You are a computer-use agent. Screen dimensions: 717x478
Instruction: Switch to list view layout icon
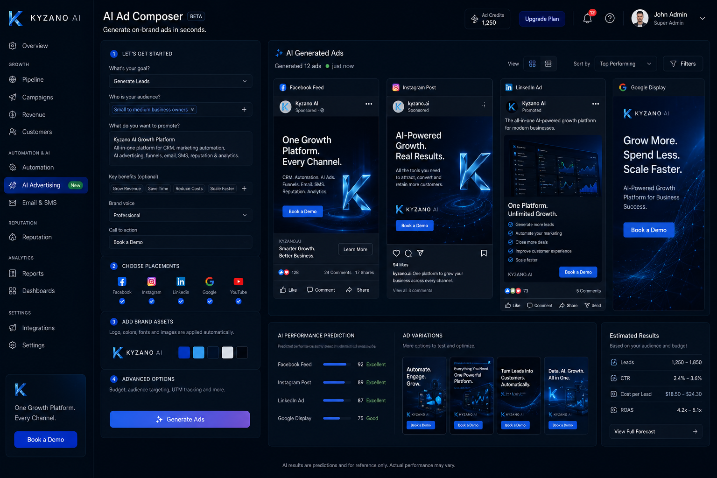click(x=548, y=63)
